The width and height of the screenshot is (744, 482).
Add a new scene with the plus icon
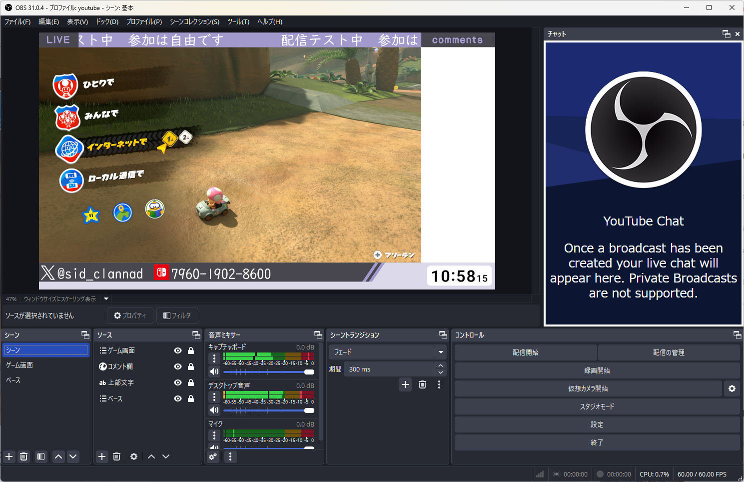coord(9,456)
